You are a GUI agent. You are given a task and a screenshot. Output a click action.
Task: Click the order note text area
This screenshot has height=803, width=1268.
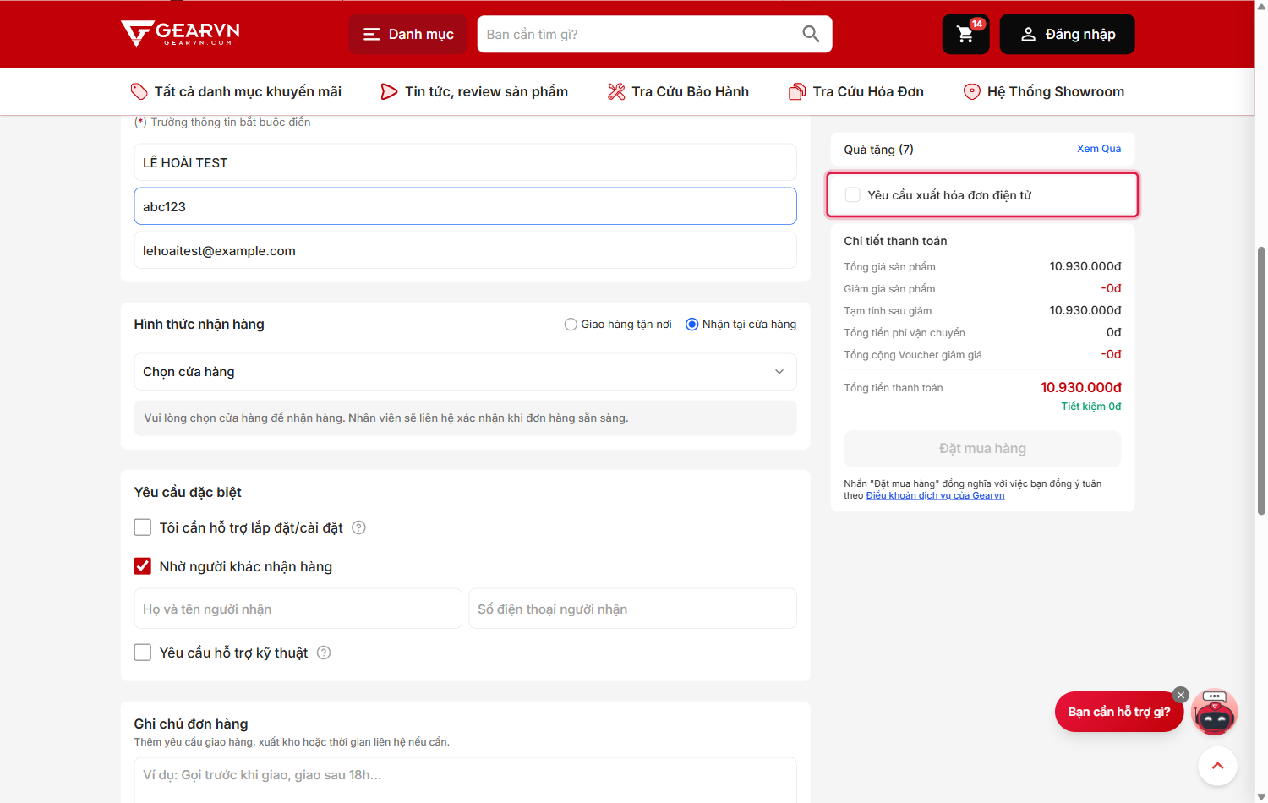(x=465, y=779)
